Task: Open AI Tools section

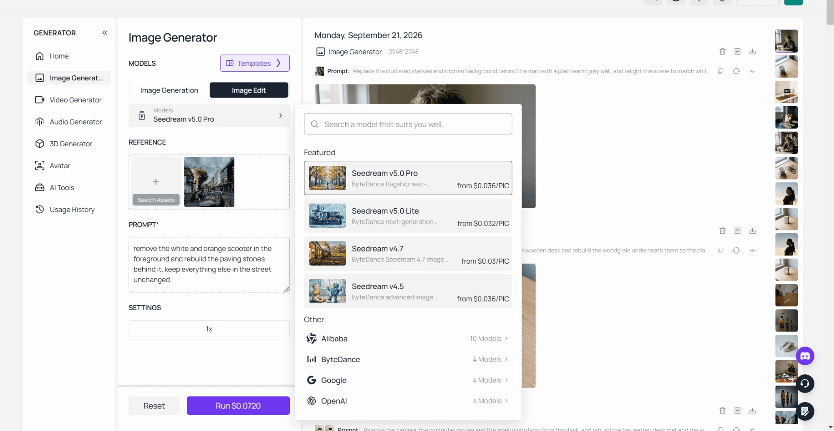Action: click(69, 187)
